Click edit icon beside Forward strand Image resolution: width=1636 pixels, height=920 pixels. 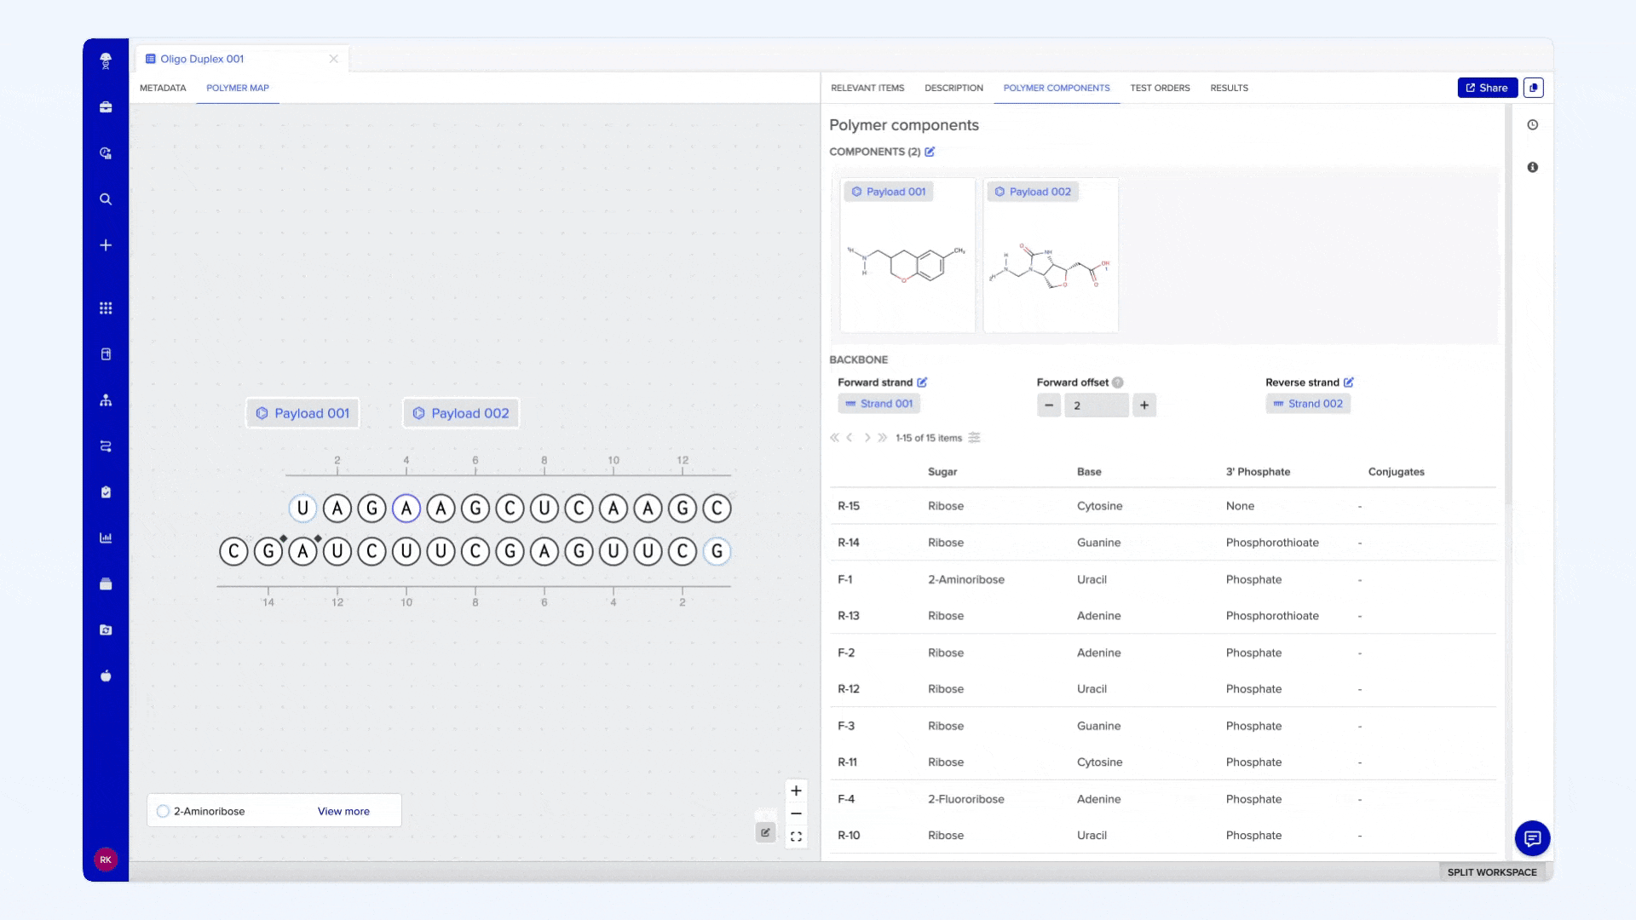pos(922,382)
